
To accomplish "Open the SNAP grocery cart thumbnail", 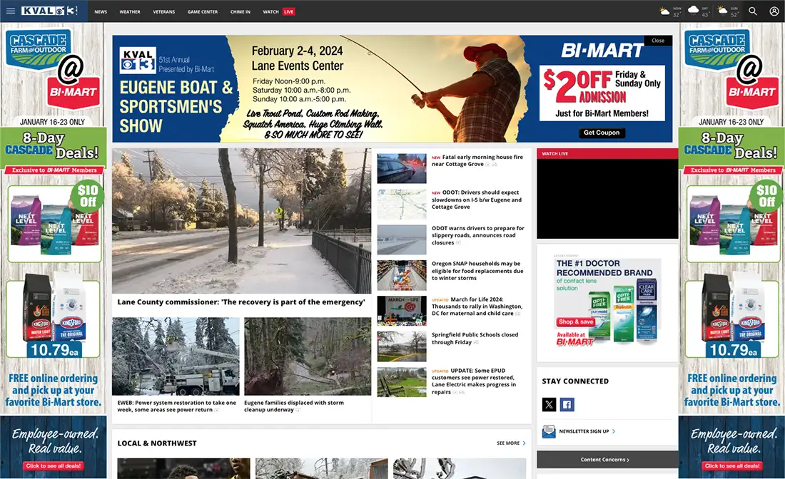I will (402, 275).
